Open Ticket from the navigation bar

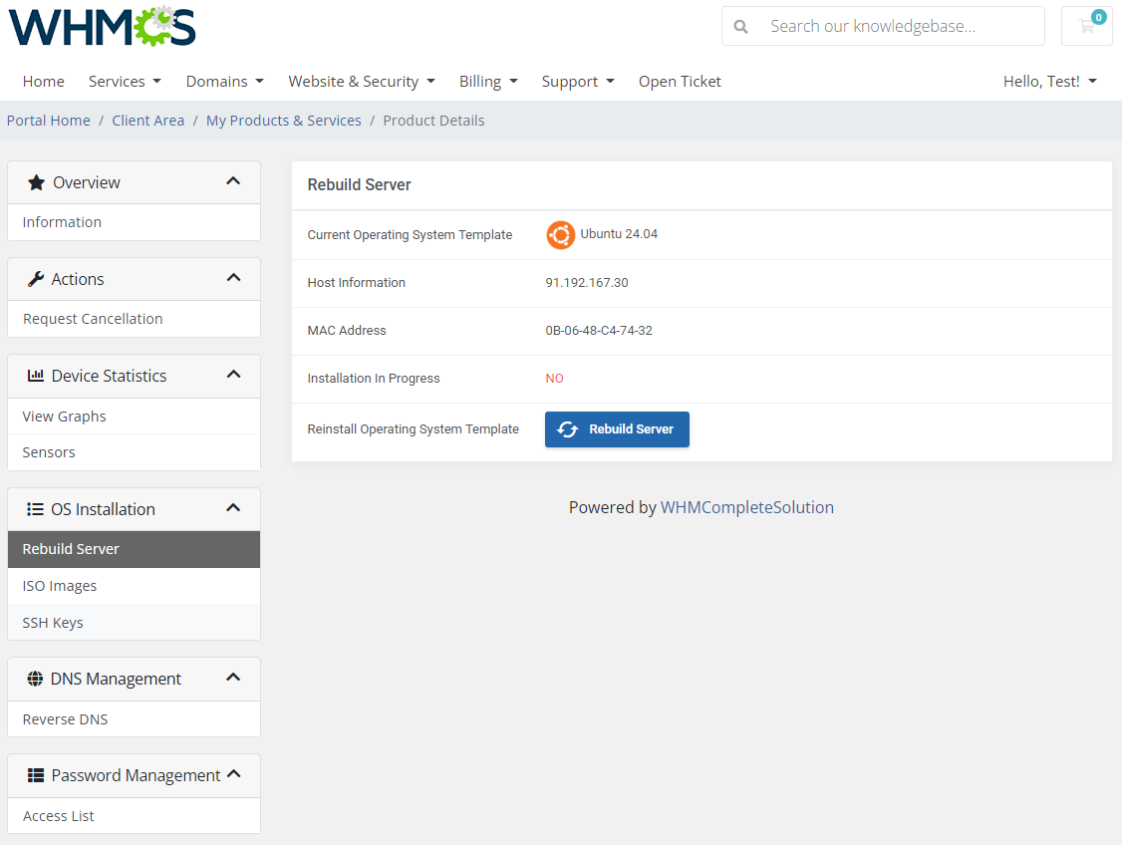click(x=680, y=81)
